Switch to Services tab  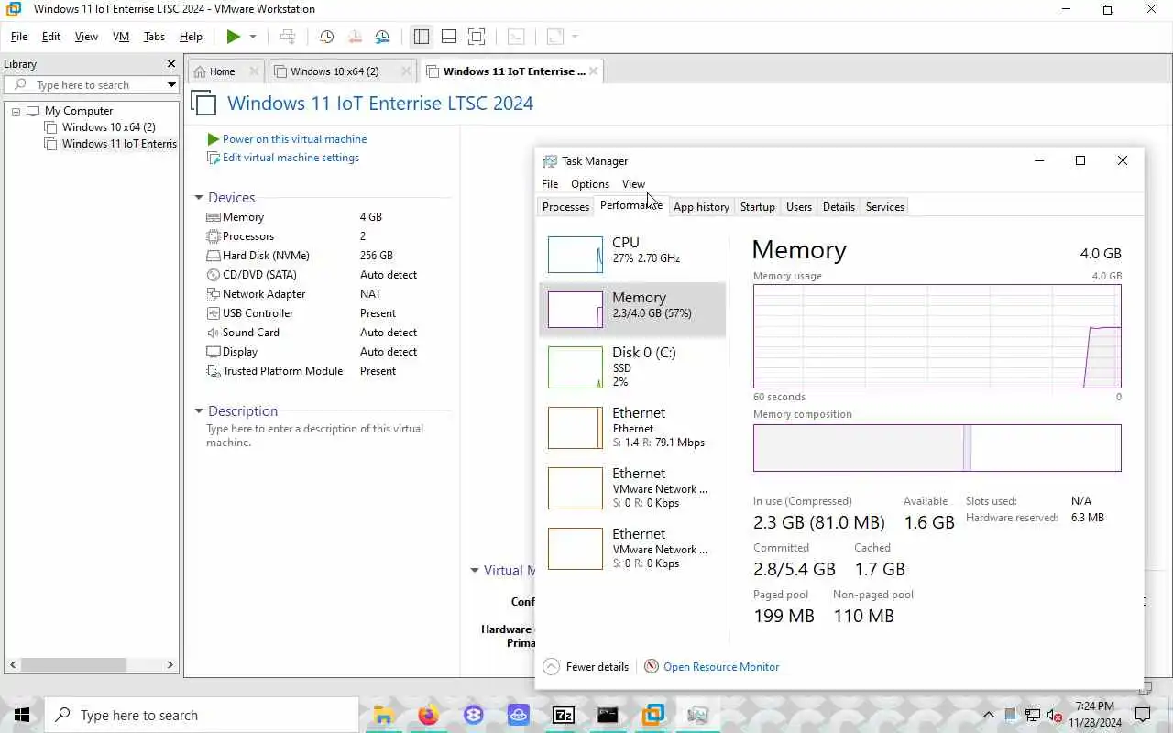pos(885,207)
